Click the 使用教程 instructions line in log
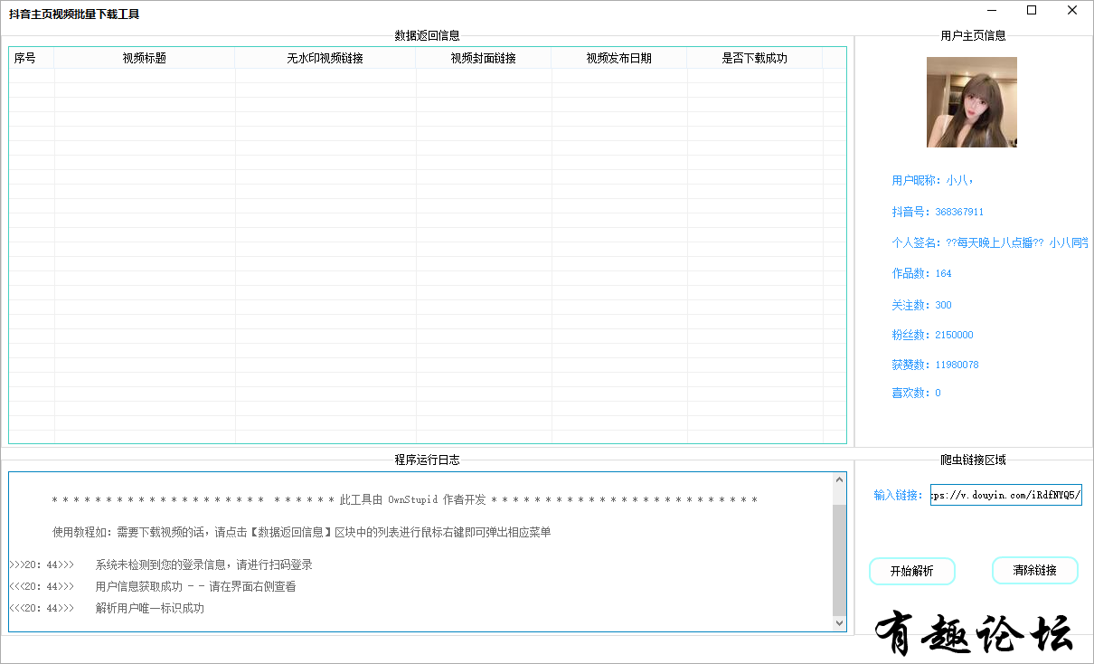The height and width of the screenshot is (664, 1094). [x=302, y=532]
